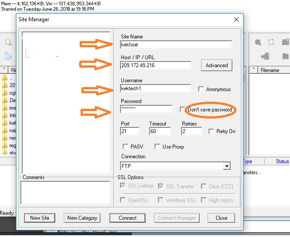Enable the Use Proxy checkbox
290x237 pixels.
tap(157, 147)
